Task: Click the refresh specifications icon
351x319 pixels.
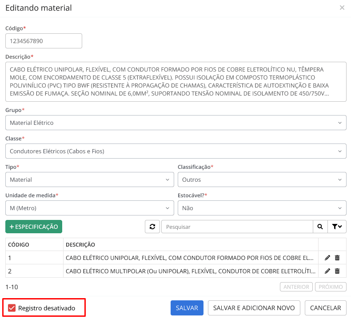Action: pos(152,227)
